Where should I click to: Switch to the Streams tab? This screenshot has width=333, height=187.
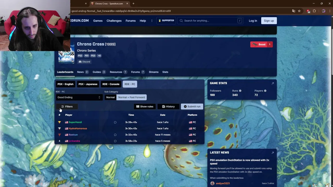153,72
